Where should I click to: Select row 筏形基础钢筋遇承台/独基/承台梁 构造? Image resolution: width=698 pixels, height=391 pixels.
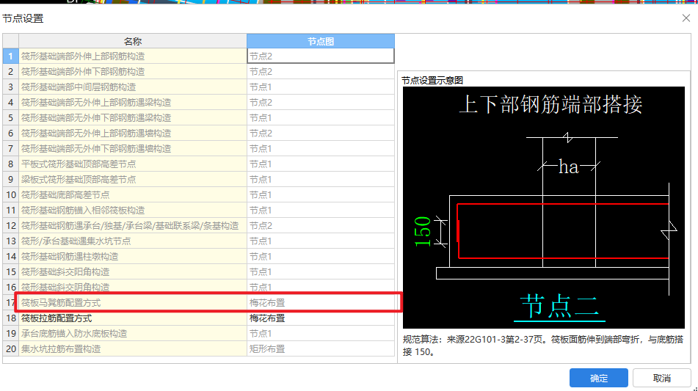(133, 226)
